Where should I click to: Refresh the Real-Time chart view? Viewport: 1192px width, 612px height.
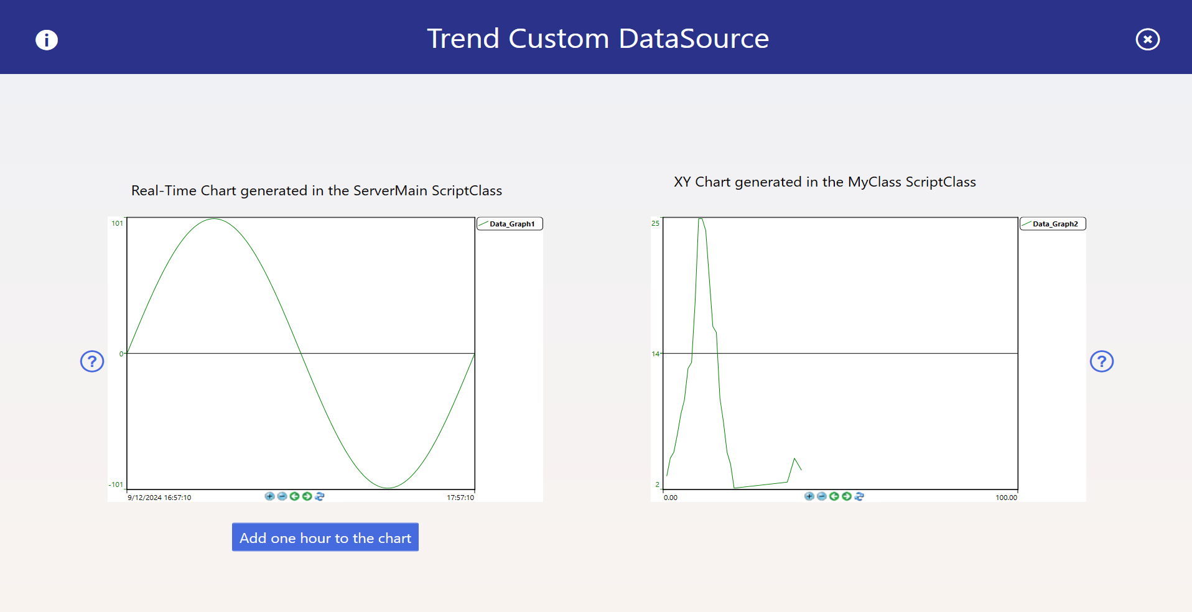[x=320, y=496]
